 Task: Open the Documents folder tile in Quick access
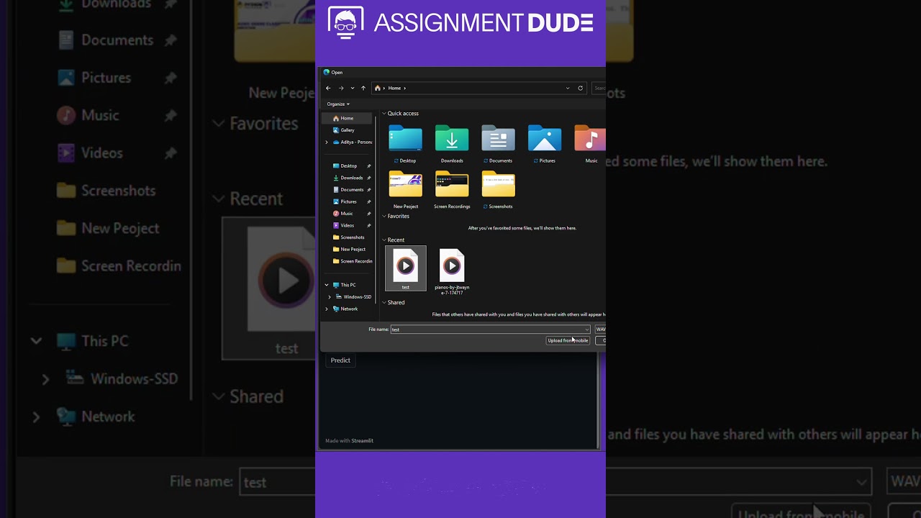tap(499, 144)
